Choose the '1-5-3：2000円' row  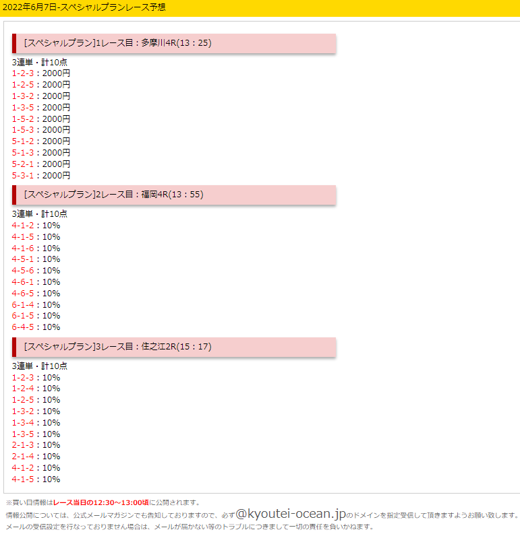(41, 130)
